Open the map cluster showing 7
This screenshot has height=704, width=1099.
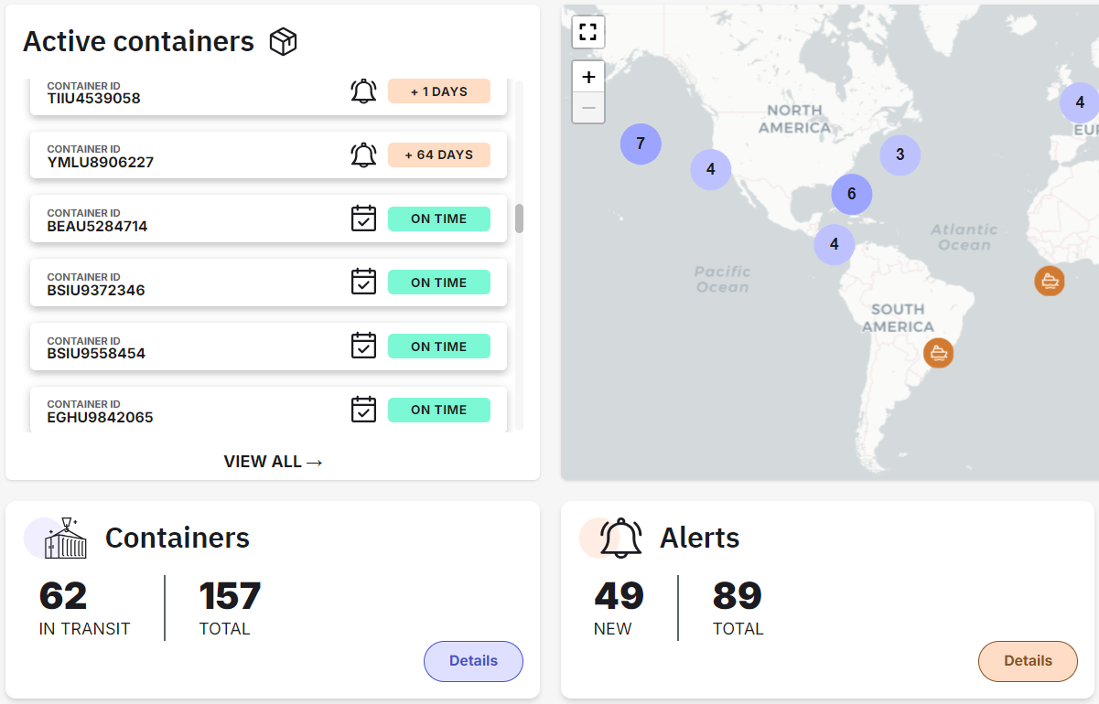(x=641, y=144)
